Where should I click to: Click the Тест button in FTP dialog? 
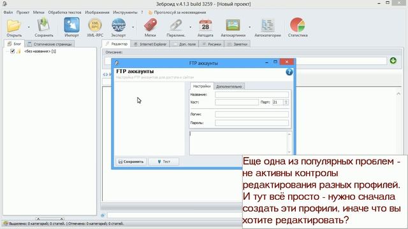tap(164, 162)
